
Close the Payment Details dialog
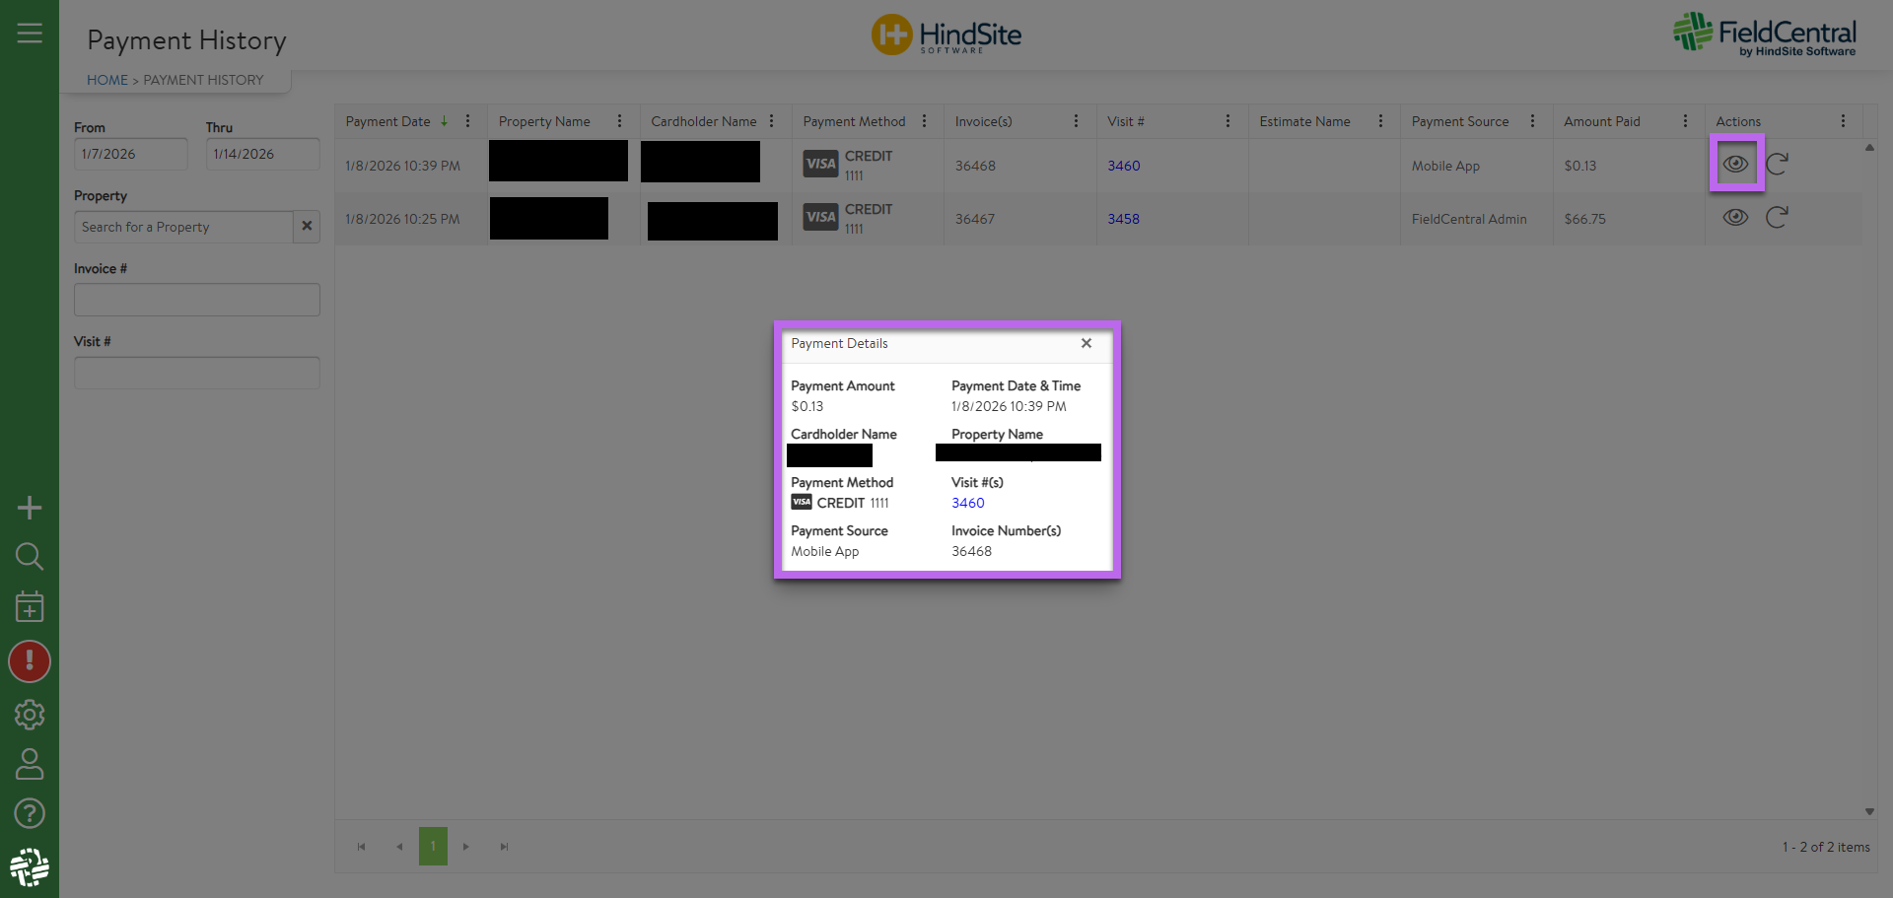pyautogui.click(x=1086, y=343)
